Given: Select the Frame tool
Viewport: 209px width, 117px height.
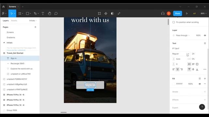Looking at the screenshot, I should (x=20, y=13).
